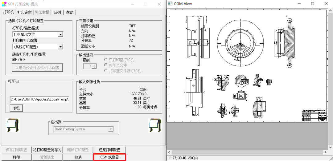Select the 只打印至打印机 radio option
Image resolution: width=333 pixels, height=161 pixels.
point(106,60)
